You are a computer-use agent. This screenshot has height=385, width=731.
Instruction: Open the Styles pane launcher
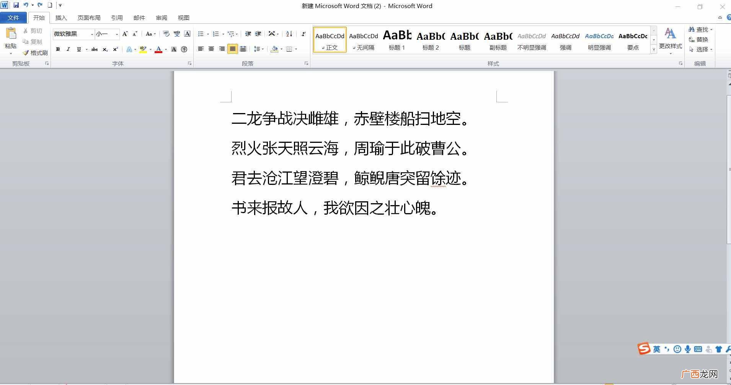(x=680, y=63)
